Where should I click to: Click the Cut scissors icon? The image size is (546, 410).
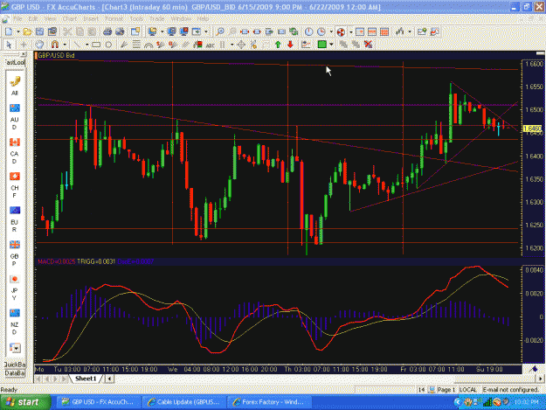pyautogui.click(x=67, y=32)
